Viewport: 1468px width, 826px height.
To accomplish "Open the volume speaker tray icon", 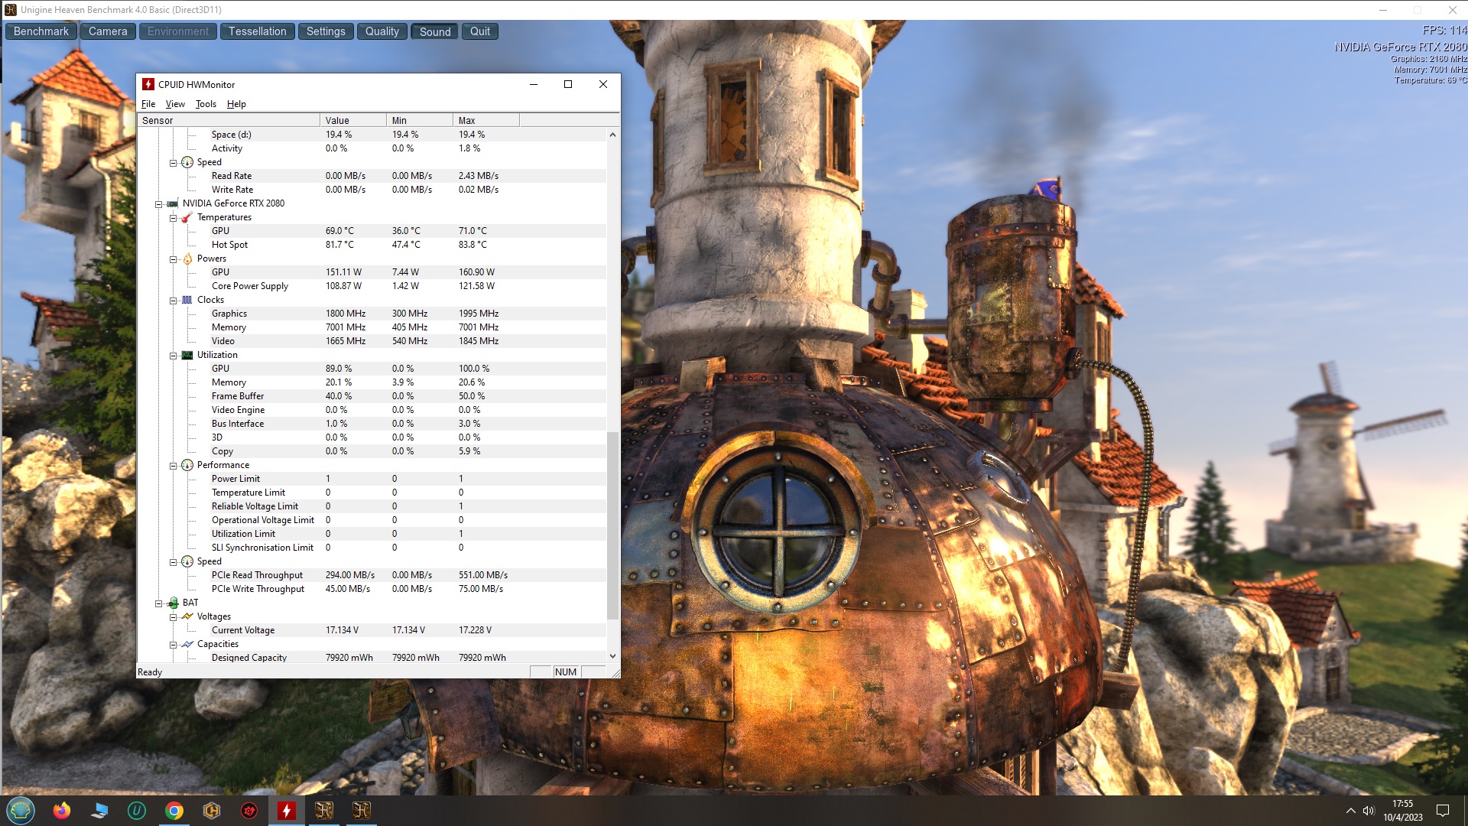I will (x=1369, y=811).
